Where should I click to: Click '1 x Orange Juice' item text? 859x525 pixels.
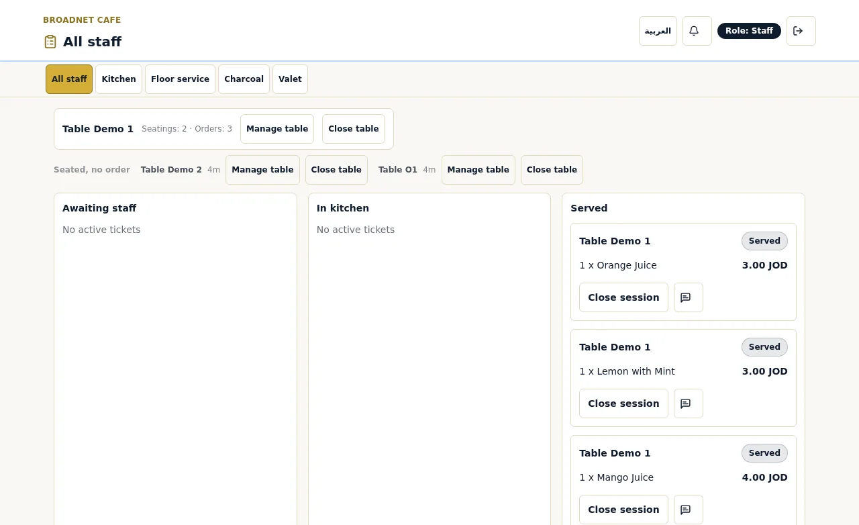[618, 265]
